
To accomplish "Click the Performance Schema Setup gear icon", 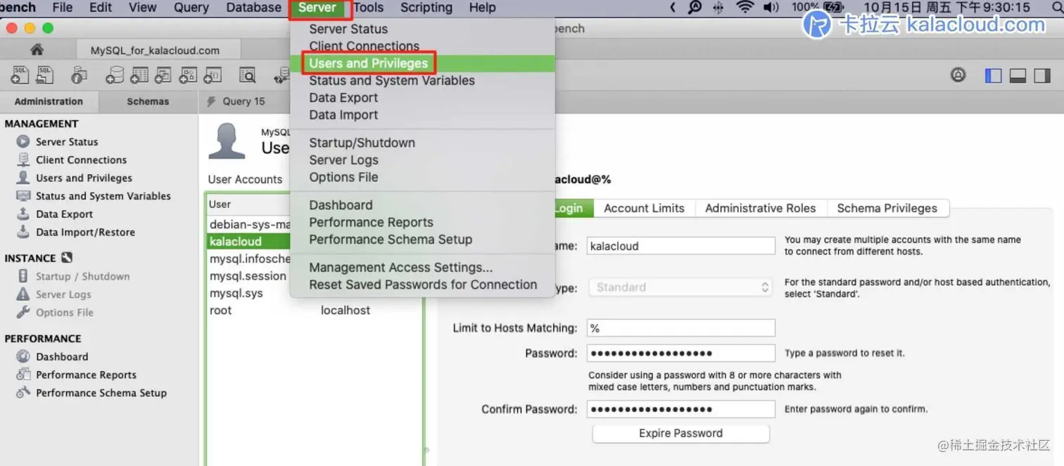I will 23,392.
